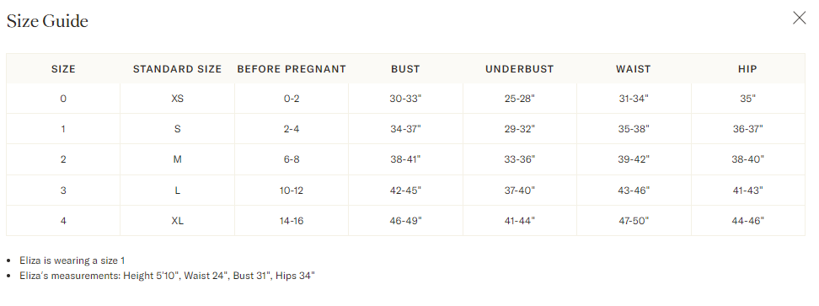Screen dimensions: 819x306
Task: Click the 'Eliza is wearing a size 1' note
Action: pos(72,260)
